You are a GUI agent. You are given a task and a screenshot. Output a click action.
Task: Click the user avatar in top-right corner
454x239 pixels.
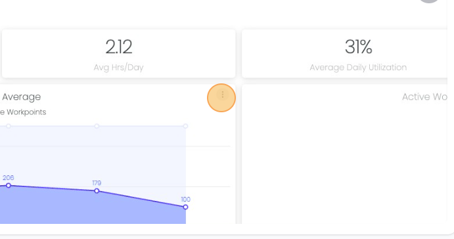pyautogui.click(x=430, y=1)
